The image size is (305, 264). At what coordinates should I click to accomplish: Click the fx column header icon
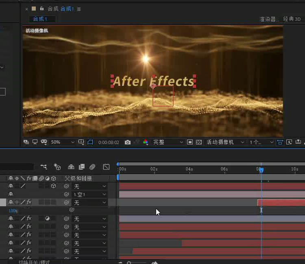pos(29,178)
